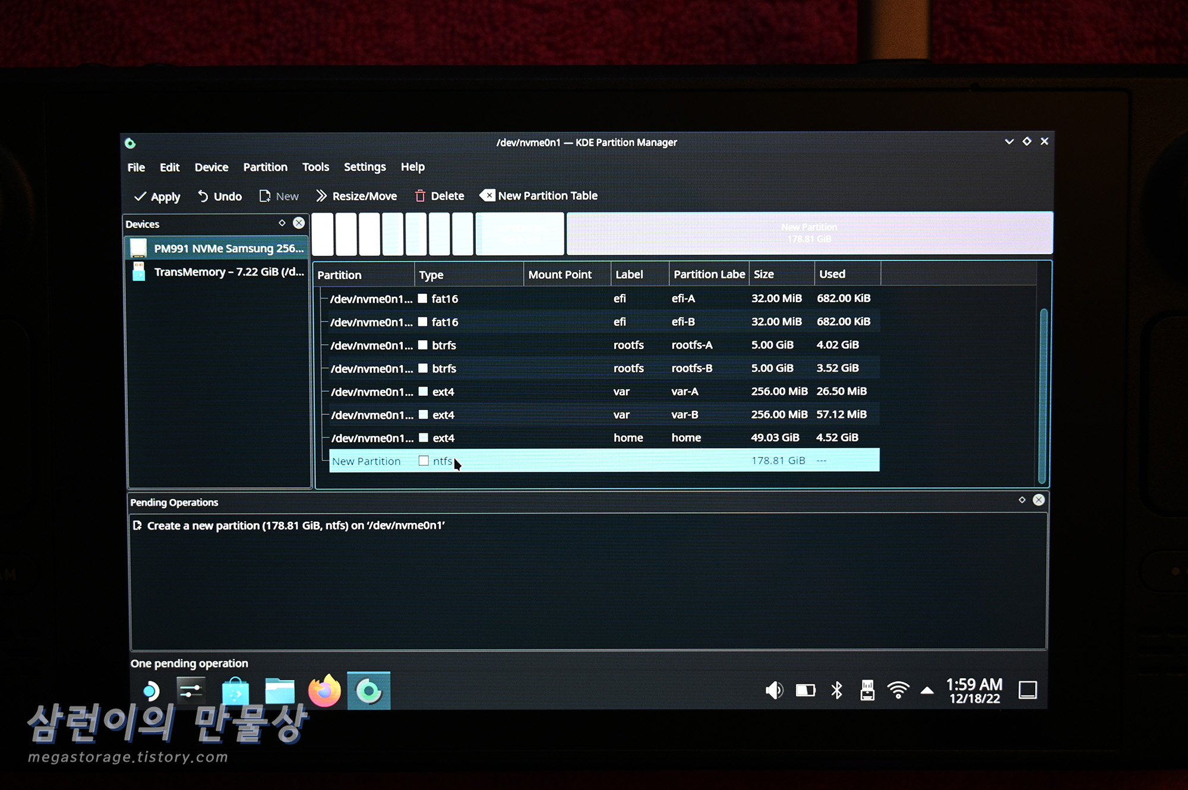Click the Resize/Move toolbar icon

click(321, 196)
